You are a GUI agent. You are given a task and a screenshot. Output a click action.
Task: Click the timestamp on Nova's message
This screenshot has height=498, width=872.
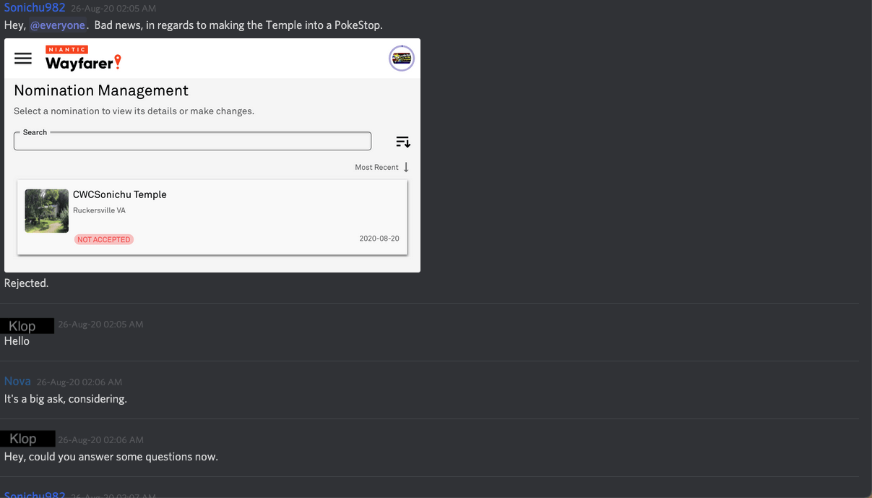click(79, 382)
